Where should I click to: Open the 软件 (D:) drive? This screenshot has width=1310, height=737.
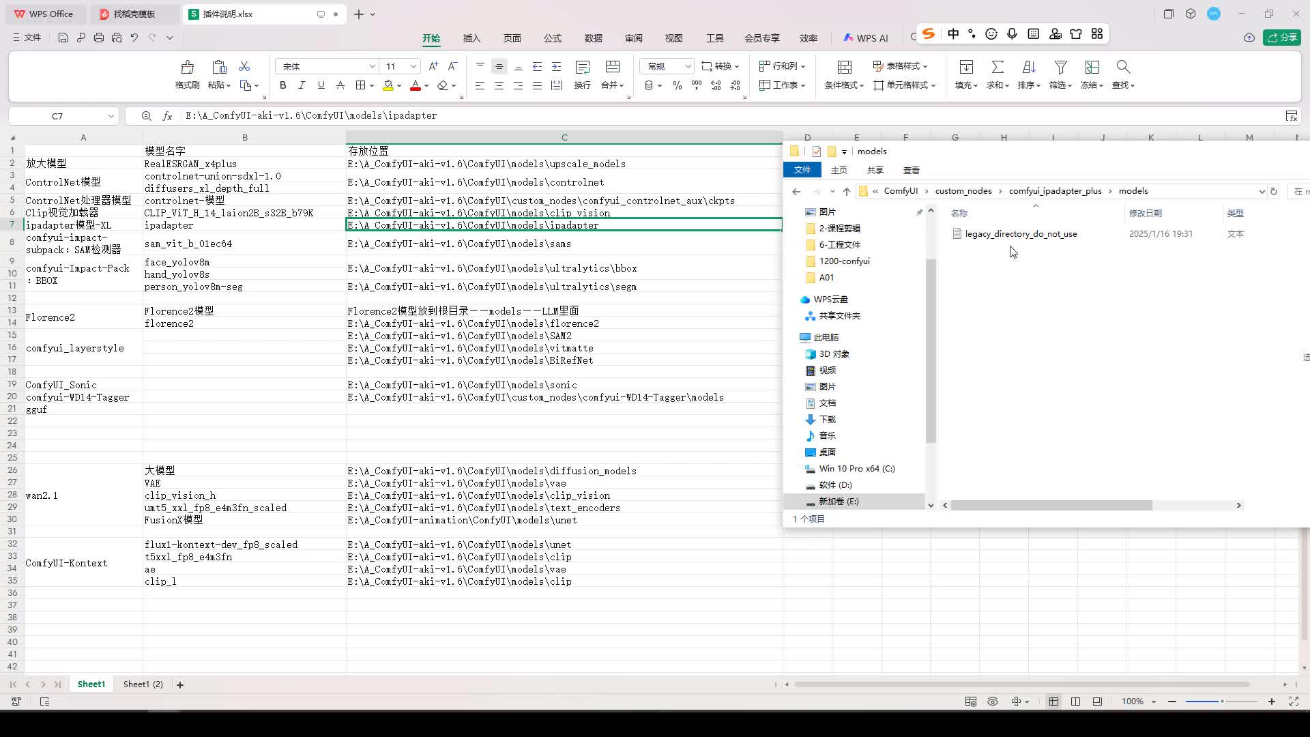coord(835,485)
